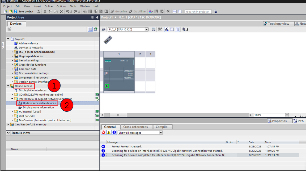
Task: Download to device using toolbar icon
Action: point(90,11)
